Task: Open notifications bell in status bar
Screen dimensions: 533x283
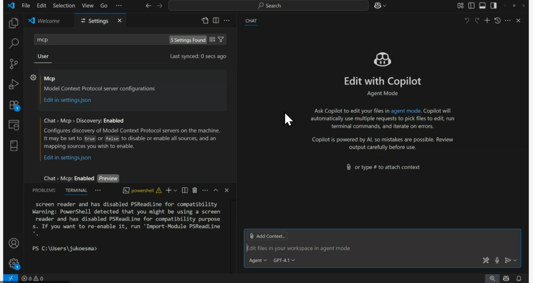Action: tap(519, 278)
